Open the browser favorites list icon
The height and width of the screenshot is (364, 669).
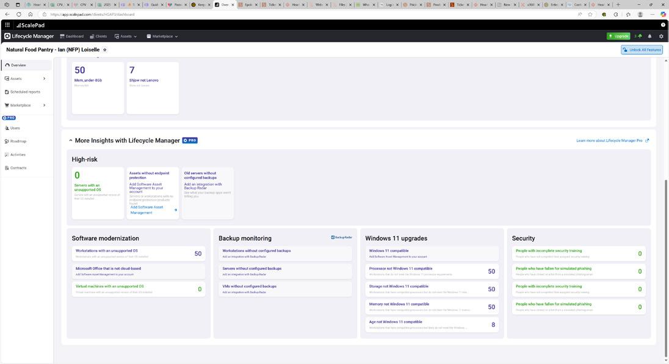coord(628,14)
